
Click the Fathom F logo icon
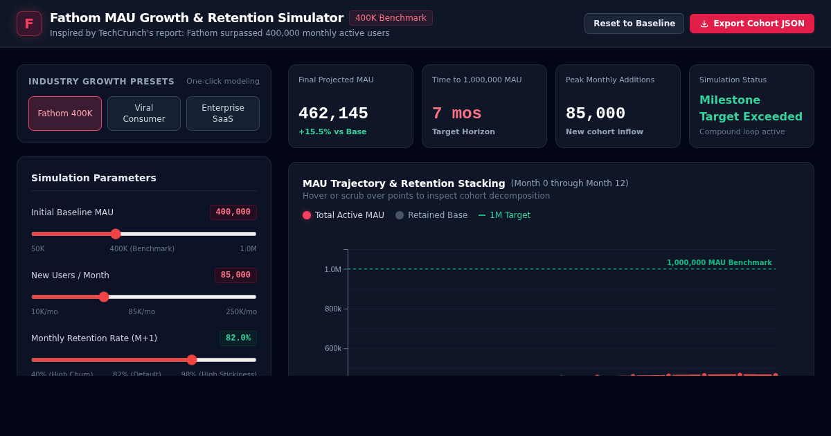coord(29,24)
